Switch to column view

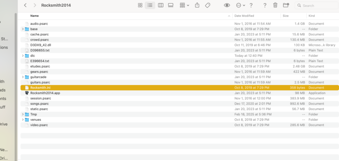pos(161,5)
